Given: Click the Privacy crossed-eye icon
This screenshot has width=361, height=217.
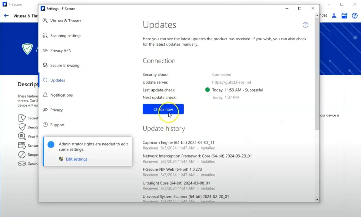Looking at the screenshot, I should point(45,110).
